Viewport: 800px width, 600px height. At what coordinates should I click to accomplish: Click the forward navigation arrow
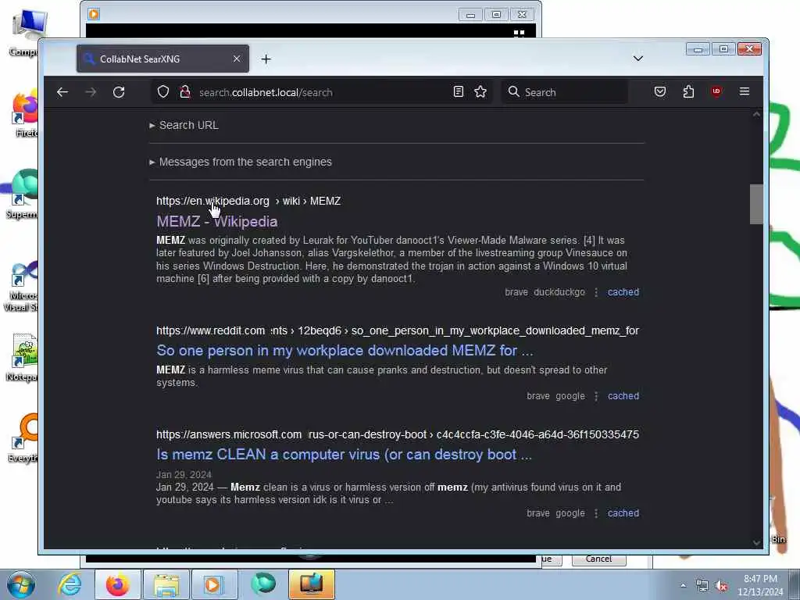tap(91, 92)
